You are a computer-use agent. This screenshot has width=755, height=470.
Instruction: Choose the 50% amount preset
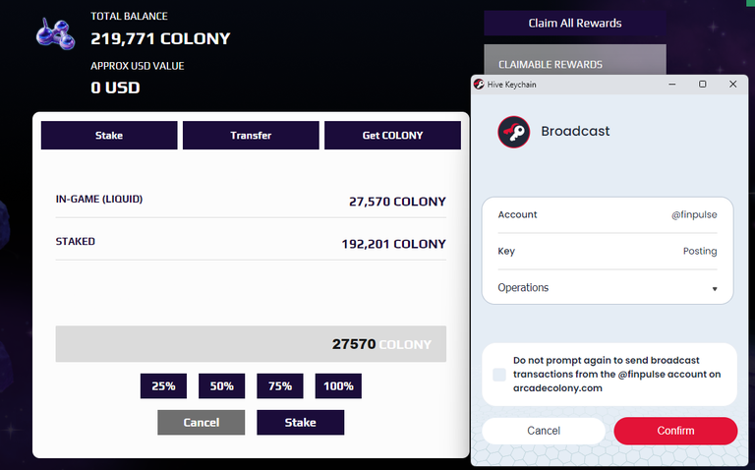(x=221, y=386)
